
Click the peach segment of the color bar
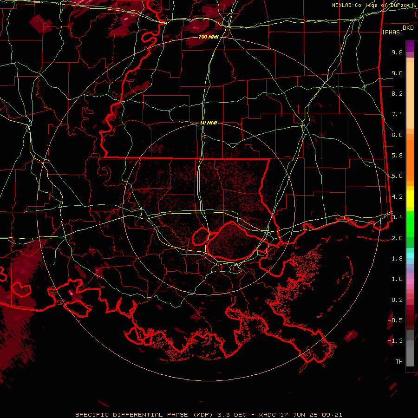coord(410,93)
